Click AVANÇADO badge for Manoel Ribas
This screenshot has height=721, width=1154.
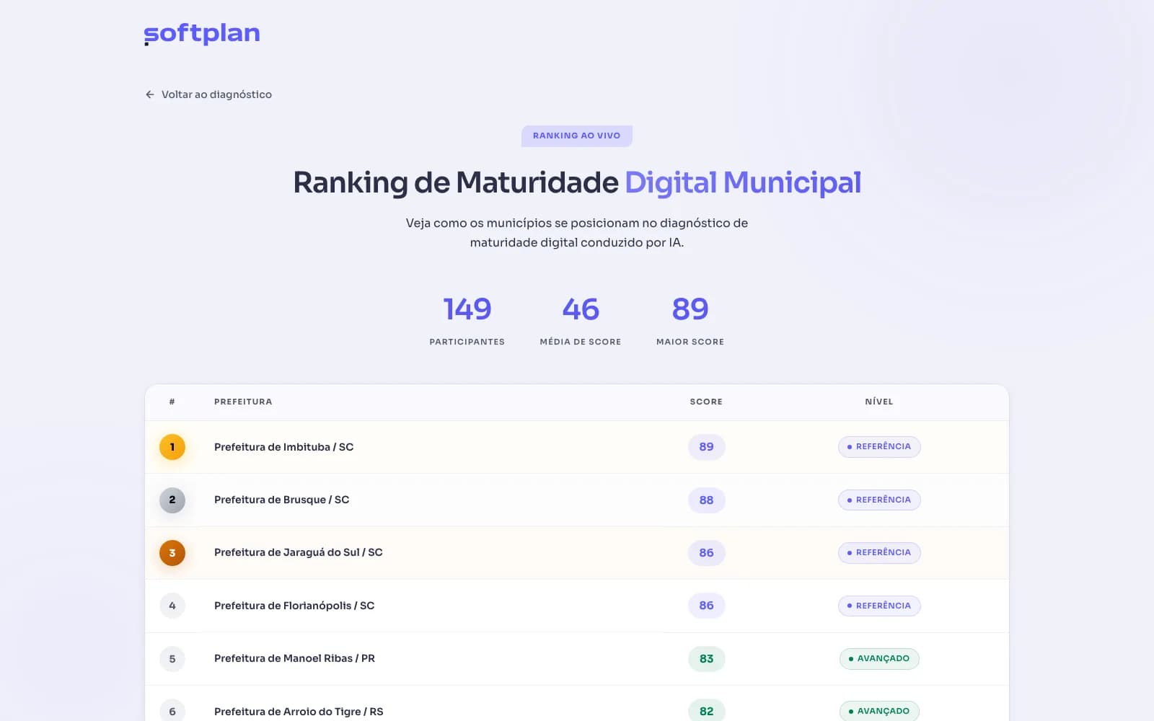[879, 658]
